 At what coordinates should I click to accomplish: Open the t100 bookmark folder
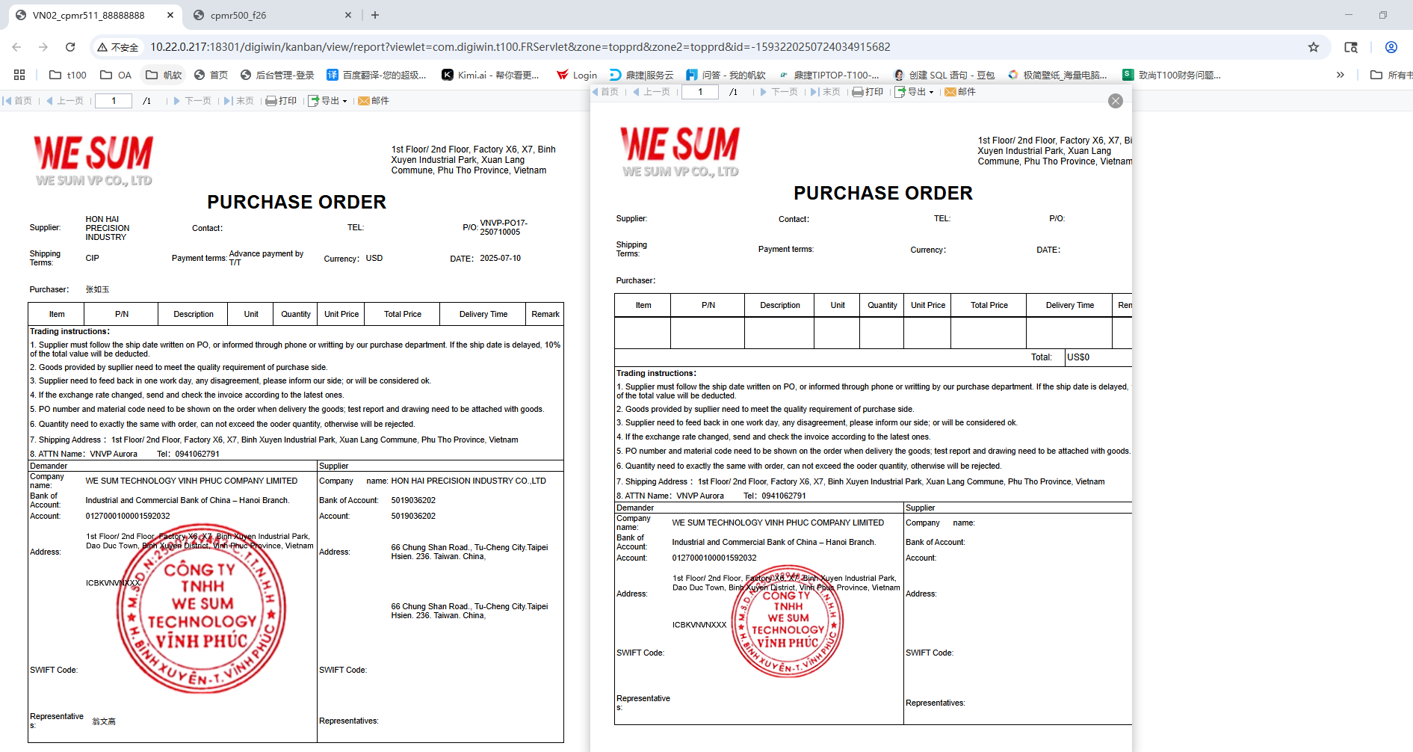68,75
